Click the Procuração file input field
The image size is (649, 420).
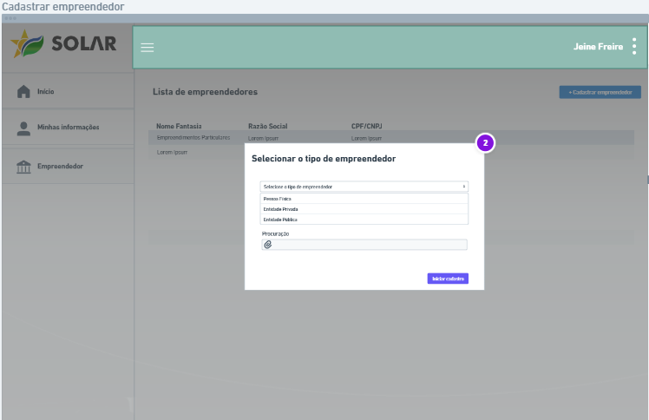tap(364, 245)
